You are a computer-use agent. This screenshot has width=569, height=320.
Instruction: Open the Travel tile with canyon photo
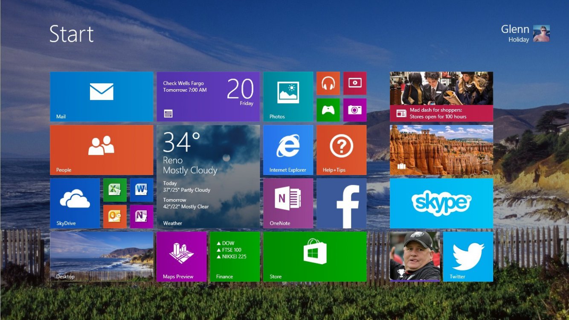441,150
